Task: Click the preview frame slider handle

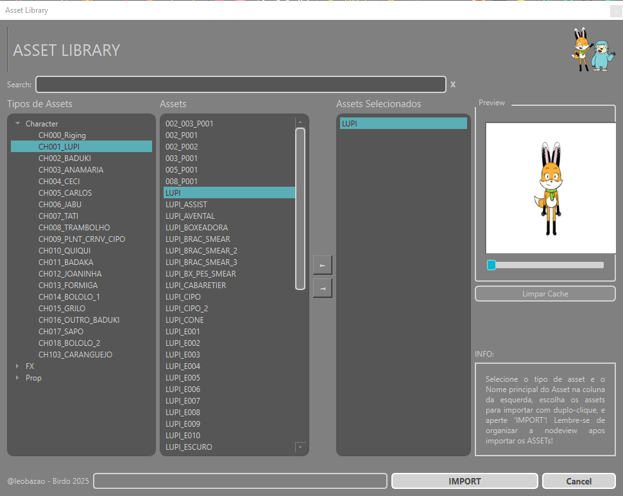Action: click(x=491, y=265)
